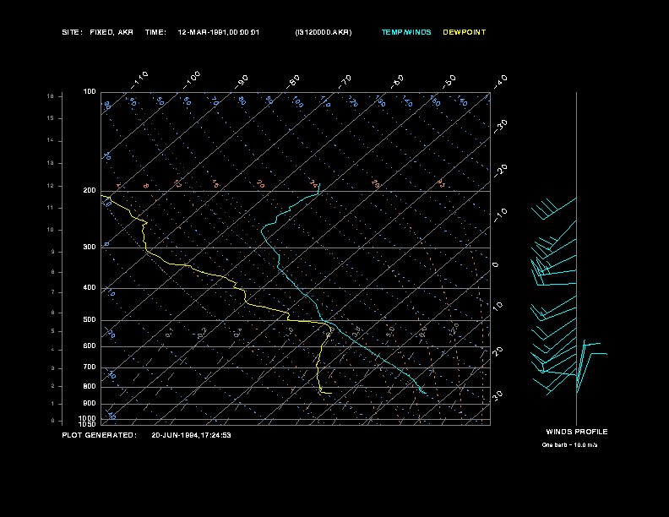Image resolution: width=669 pixels, height=517 pixels.
Task: Click the -100 isotherm label above chart
Action: 192,79
